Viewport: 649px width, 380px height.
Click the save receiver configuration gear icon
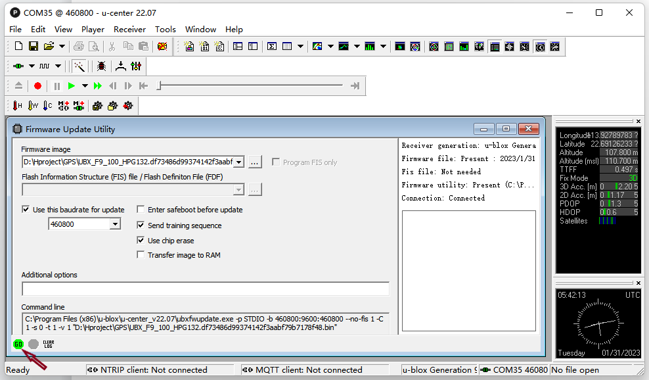(97, 106)
